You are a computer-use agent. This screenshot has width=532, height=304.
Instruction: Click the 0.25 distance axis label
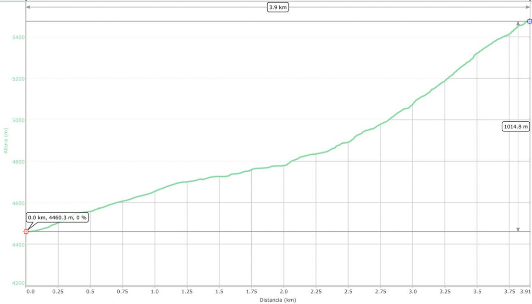pos(58,292)
